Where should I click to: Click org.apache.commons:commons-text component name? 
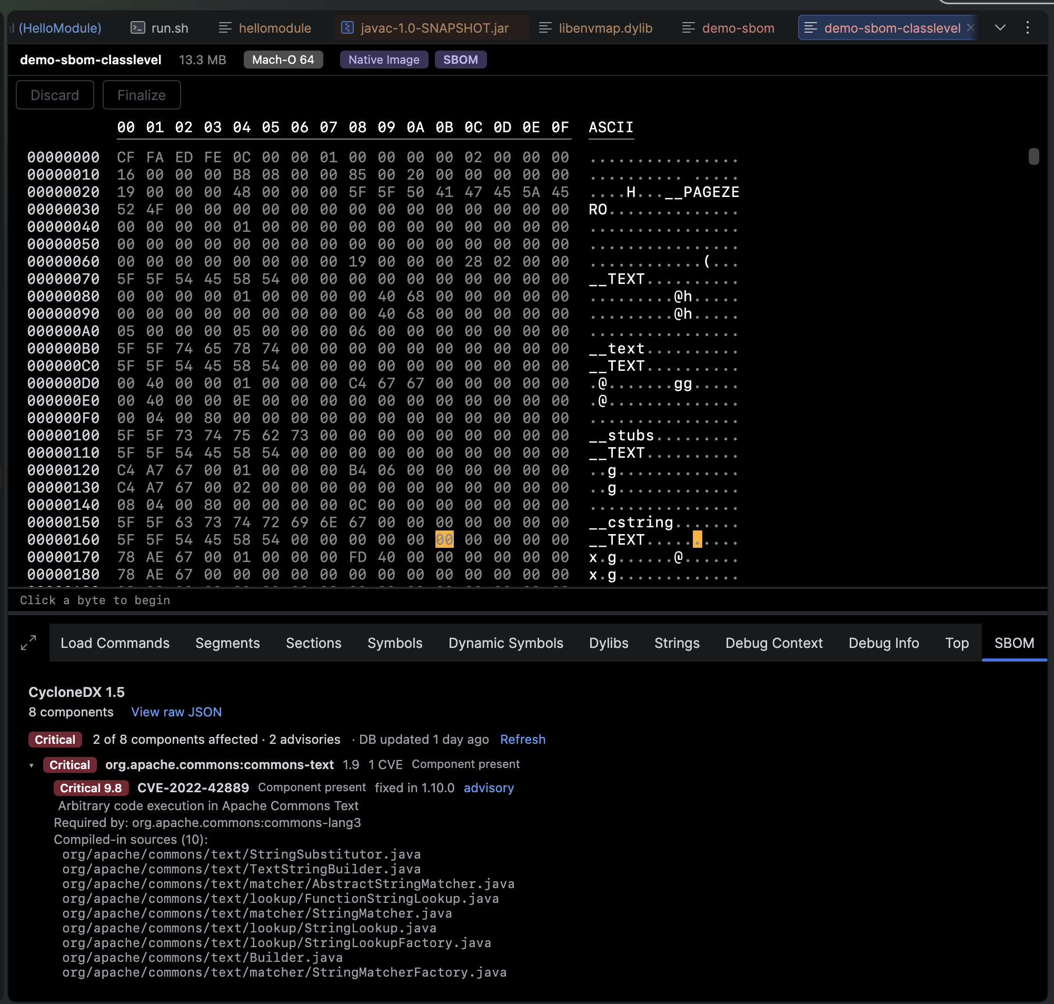[219, 765]
